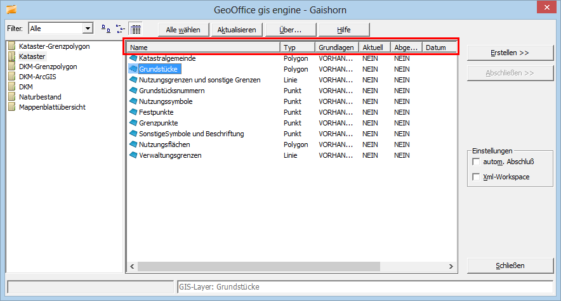The image size is (561, 301).
Task: Enable the Xml-Workspace checkbox
Action: point(476,177)
